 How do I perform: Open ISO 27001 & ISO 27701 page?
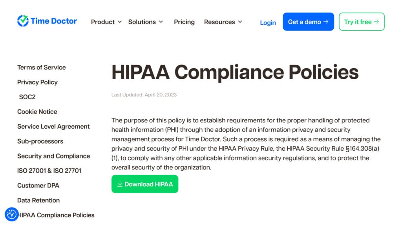click(49, 171)
